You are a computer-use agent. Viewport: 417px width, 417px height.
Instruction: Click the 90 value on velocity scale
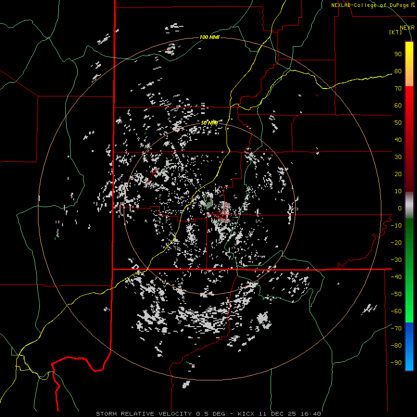398,54
